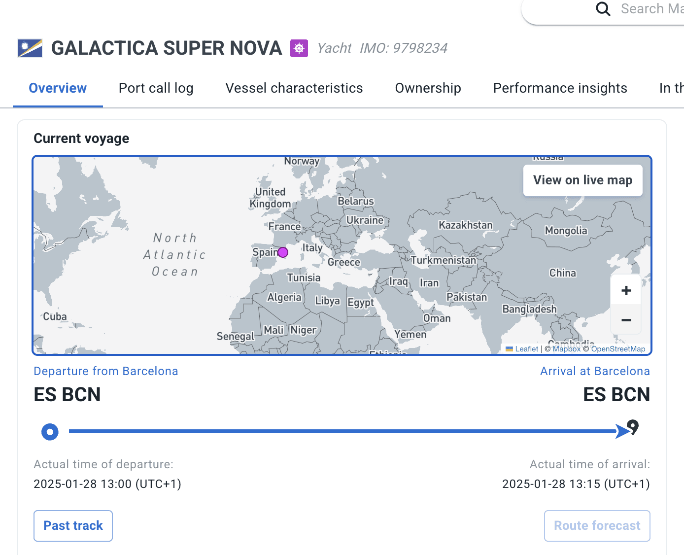Open the Leaflet attribution link
This screenshot has height=555, width=684.
pos(526,349)
